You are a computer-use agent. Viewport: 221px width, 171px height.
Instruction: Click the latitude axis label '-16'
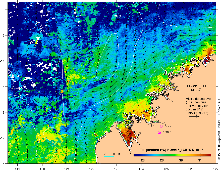pyautogui.click(x=3, y=112)
